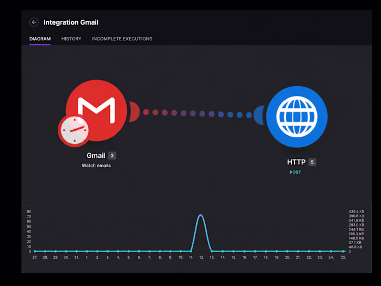Click the 31. date label on chart
The height and width of the screenshot is (286, 381).
click(77, 257)
